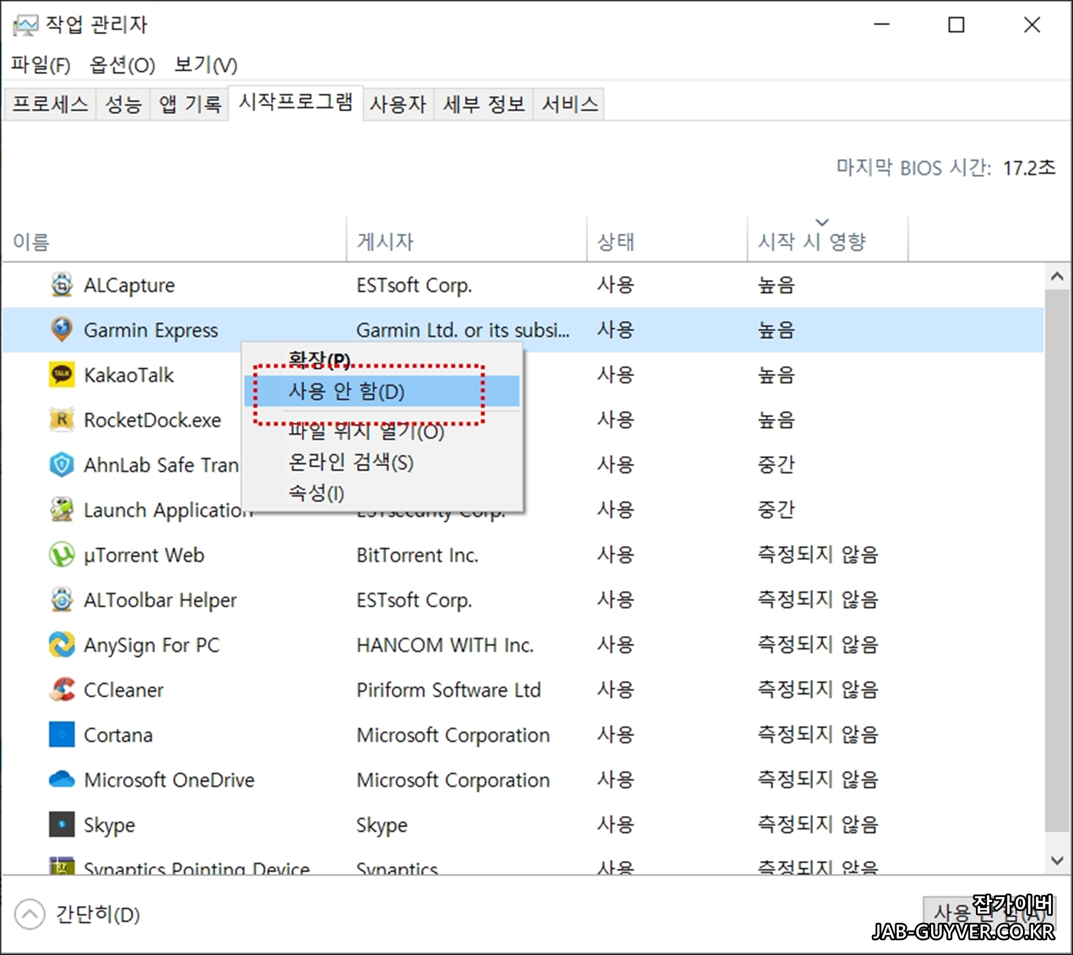1073x955 pixels.
Task: Click the CCleaner icon
Action: click(62, 690)
